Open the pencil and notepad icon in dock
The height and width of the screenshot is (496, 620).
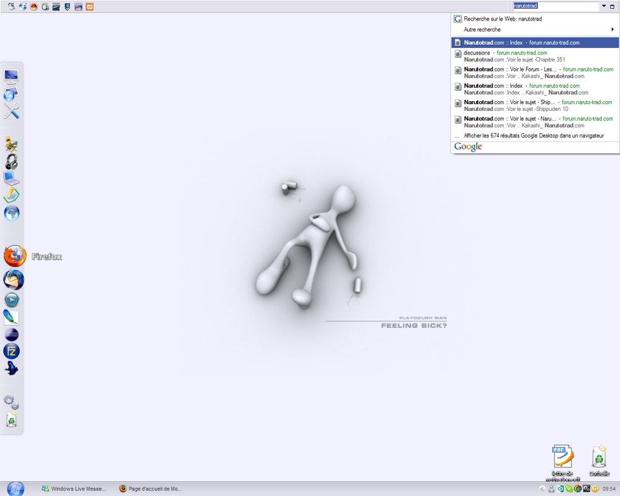pos(12,196)
